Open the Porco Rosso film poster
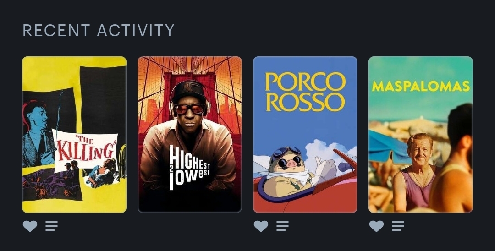495x251 pixels. pyautogui.click(x=305, y=135)
